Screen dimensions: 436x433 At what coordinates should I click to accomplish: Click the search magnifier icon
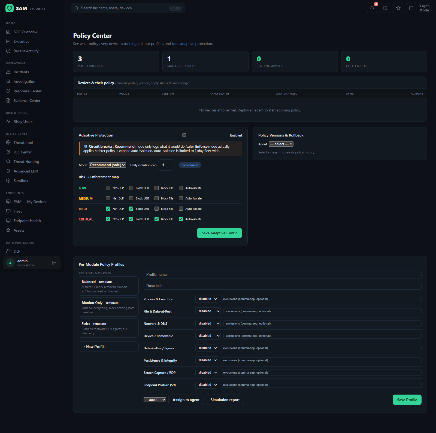coord(77,8)
